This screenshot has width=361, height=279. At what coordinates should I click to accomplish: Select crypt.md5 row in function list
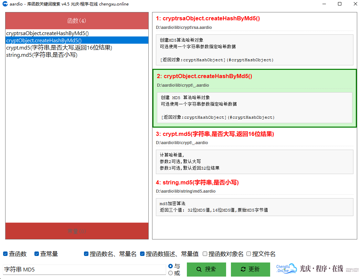(77, 48)
